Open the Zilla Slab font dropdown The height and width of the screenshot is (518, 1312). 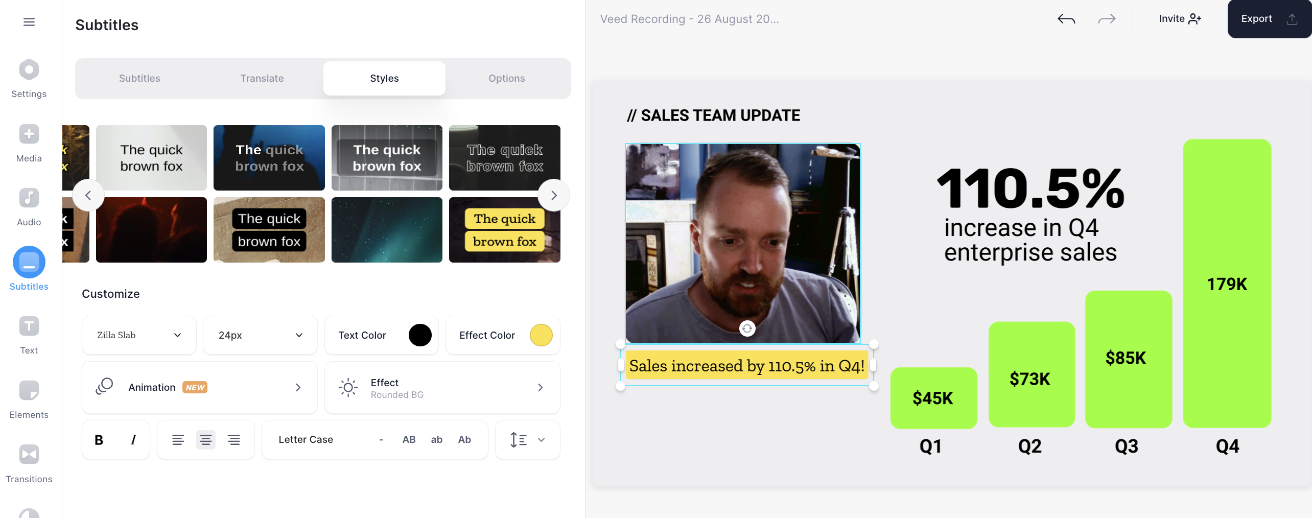click(x=139, y=335)
